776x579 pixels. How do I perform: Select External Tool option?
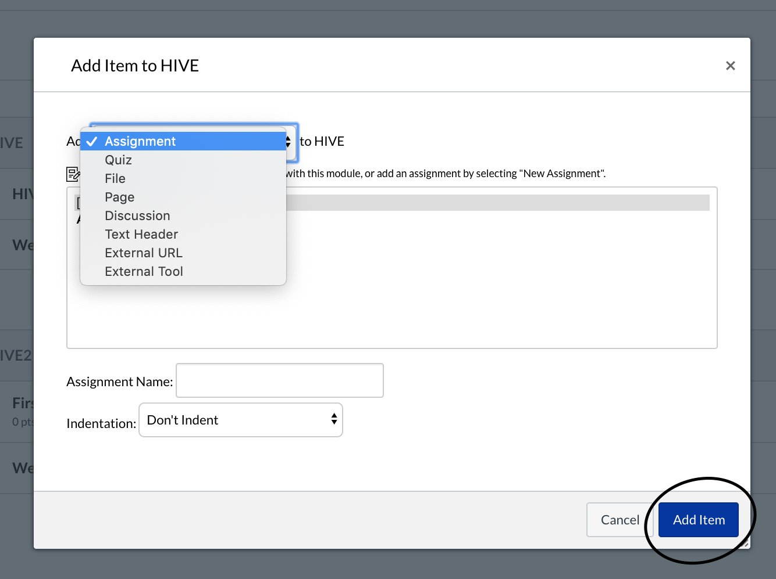[x=183, y=271]
